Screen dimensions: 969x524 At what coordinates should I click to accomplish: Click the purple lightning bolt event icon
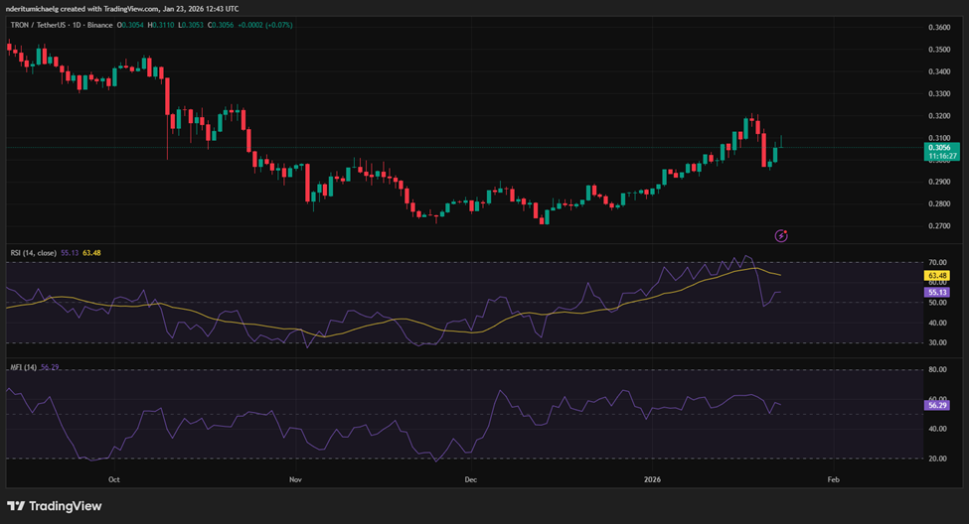point(781,235)
